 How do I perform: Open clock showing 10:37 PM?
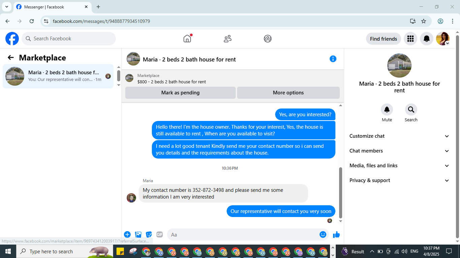431,251
